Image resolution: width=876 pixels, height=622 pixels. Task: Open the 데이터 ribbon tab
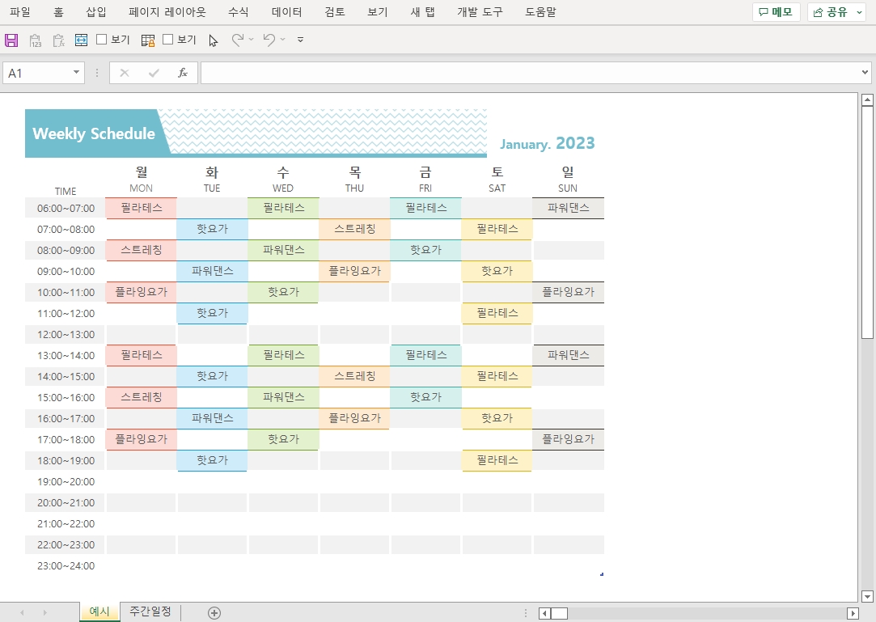point(286,12)
